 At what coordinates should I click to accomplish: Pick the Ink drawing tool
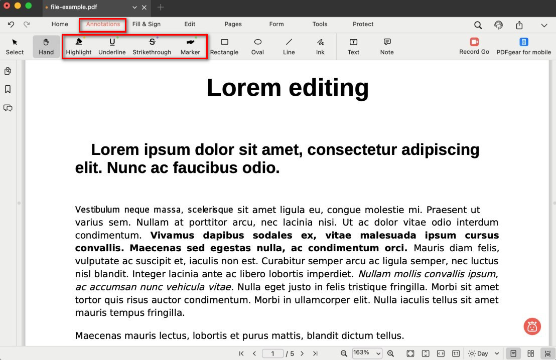(320, 47)
